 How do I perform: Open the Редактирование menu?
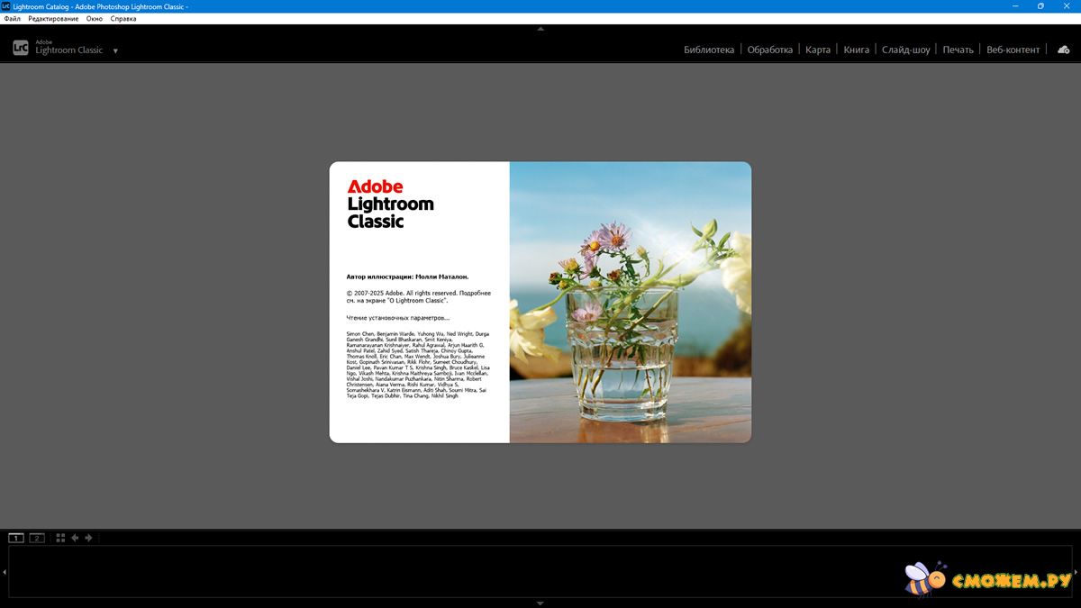pos(53,19)
